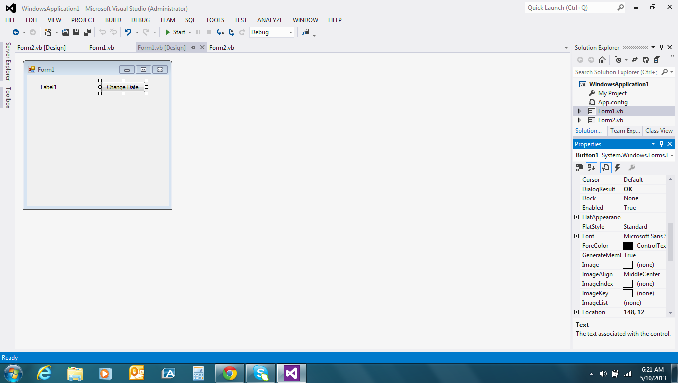Click the Home icon in Solution Explorer
The image size is (678, 383).
coord(602,60)
